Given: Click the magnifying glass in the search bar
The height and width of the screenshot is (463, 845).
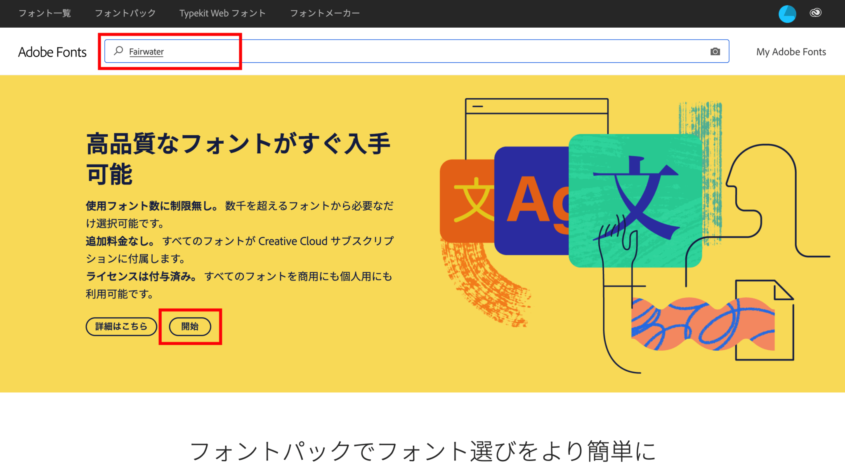Looking at the screenshot, I should (118, 51).
